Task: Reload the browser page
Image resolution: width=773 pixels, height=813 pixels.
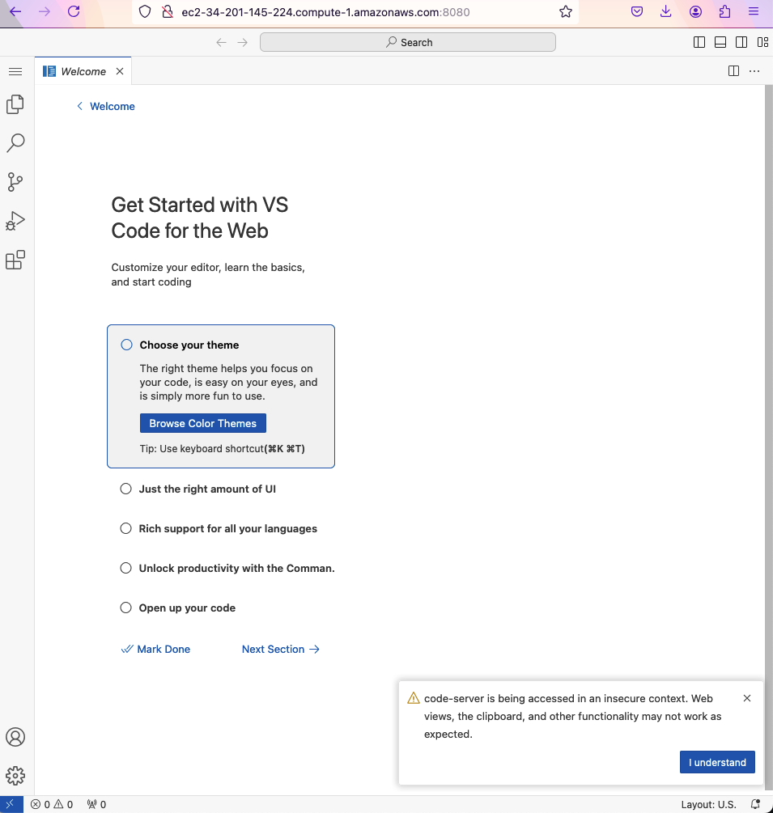Action: [x=74, y=11]
